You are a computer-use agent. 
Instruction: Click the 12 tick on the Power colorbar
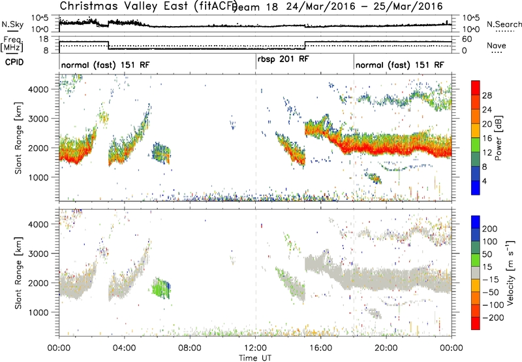pos(487,153)
